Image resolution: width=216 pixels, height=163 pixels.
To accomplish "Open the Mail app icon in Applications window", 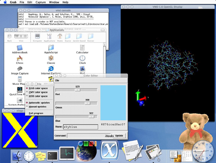I will pyautogui.click(x=82, y=69).
